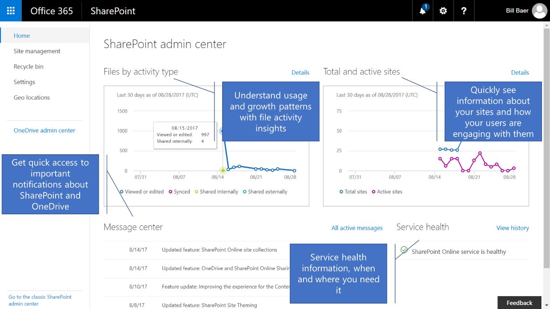Open the OneDrive admin center
The height and width of the screenshot is (309, 550).
44,130
